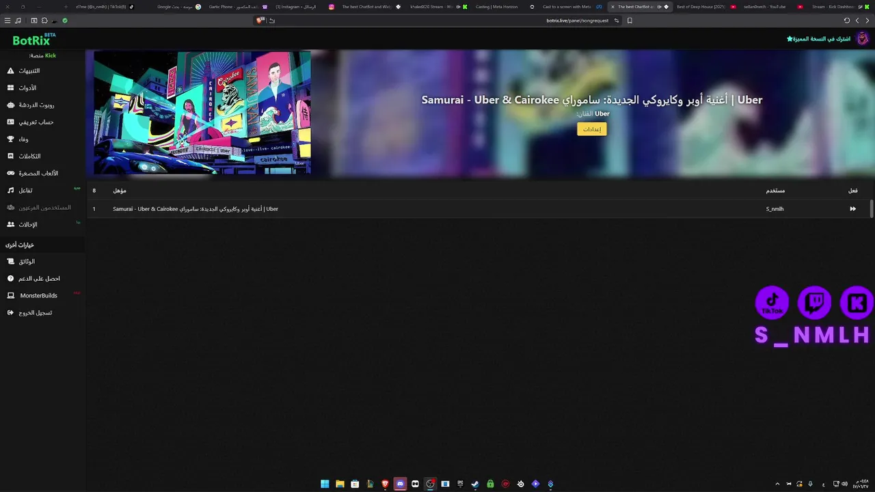Click the music note icon for تفاعل

pos(10,191)
